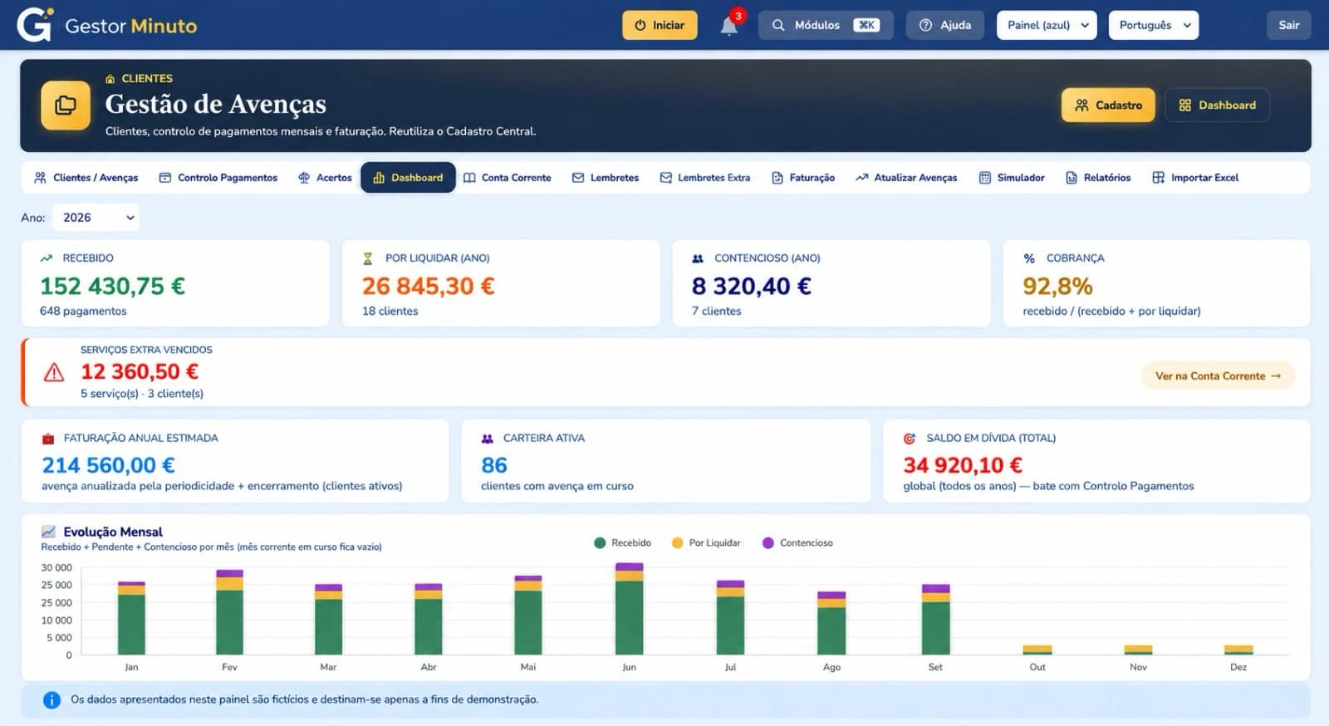Screen dimensions: 1329x726
Task: Click the info icon in the demo notice
Action: point(51,700)
